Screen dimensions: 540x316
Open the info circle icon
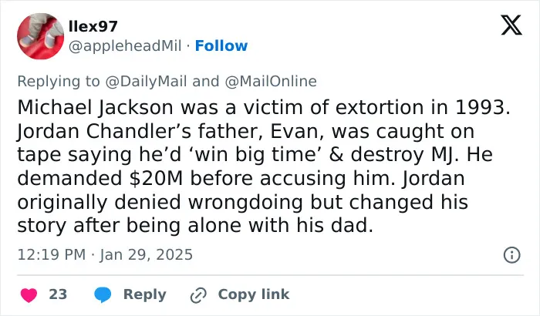(511, 255)
